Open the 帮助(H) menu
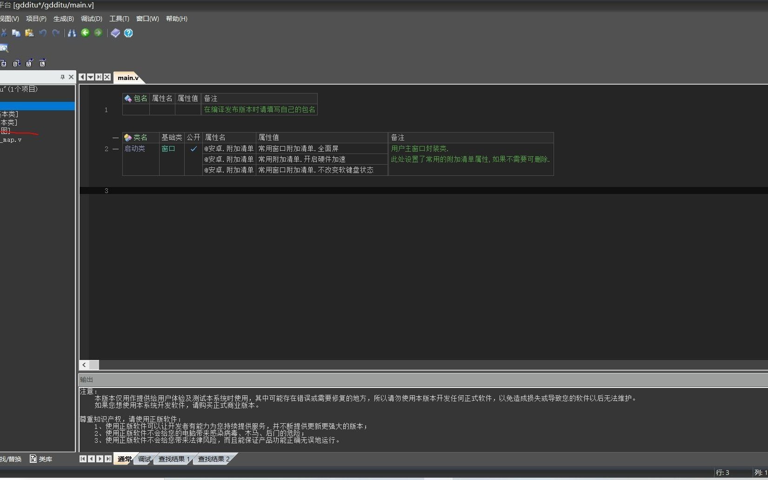The width and height of the screenshot is (768, 480). point(177,19)
